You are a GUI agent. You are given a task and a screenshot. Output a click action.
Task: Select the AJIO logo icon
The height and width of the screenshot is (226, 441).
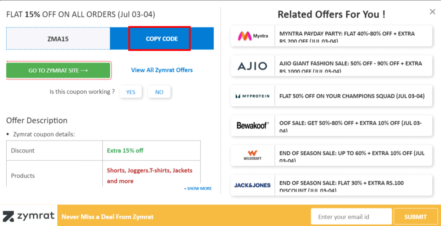[x=252, y=66]
